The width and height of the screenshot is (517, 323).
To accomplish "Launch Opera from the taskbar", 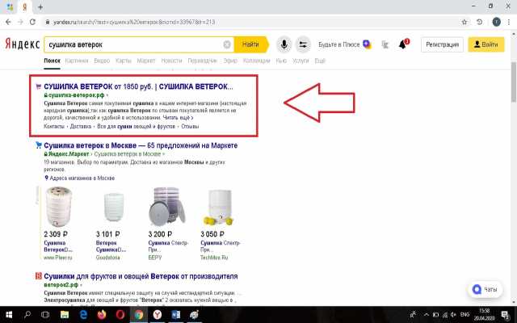I will coord(120,315).
